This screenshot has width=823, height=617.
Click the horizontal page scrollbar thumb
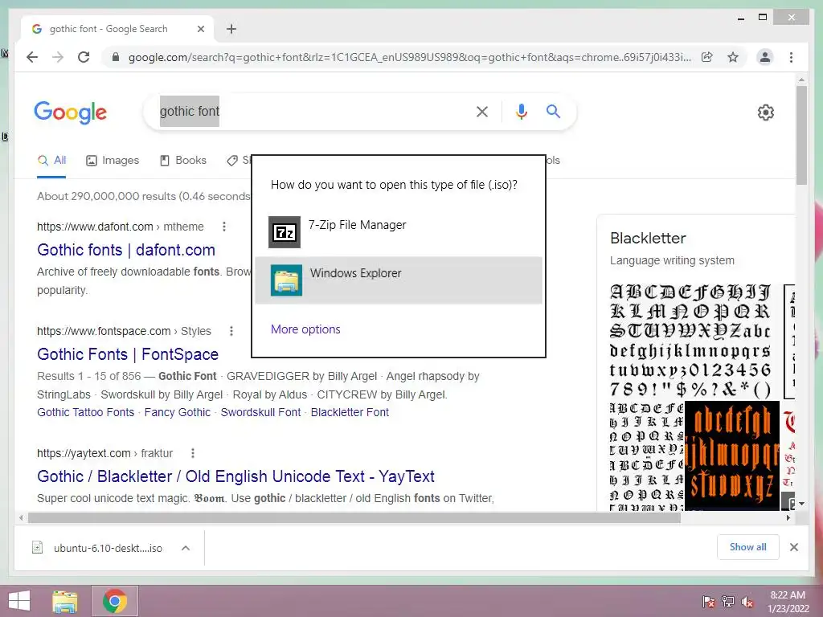(354, 518)
